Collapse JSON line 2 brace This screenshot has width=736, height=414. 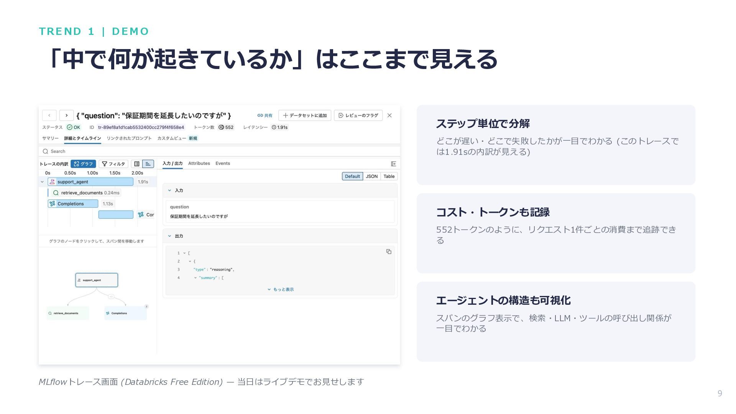(190, 261)
